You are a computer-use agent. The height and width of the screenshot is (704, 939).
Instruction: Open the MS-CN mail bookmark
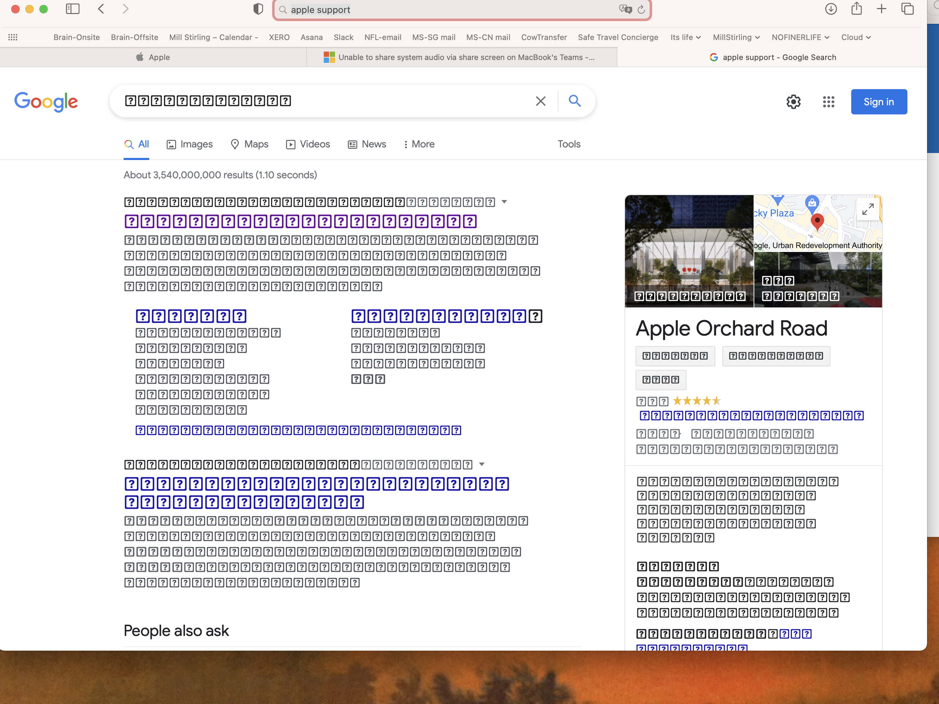click(x=488, y=37)
